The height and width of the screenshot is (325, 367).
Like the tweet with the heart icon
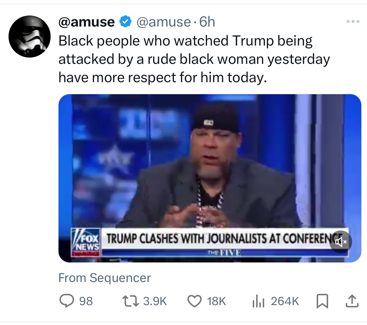click(195, 301)
